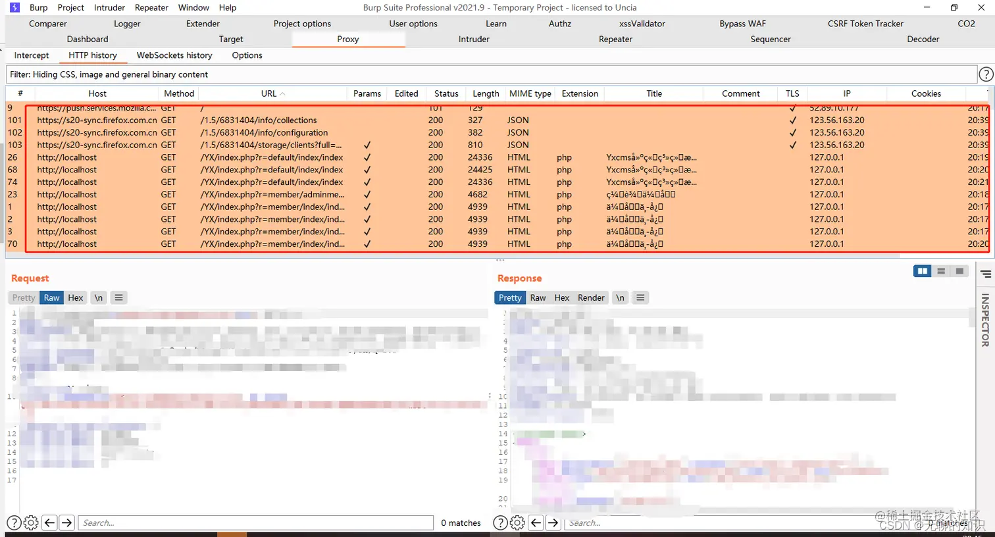Sort history by Length column
The image size is (995, 537).
pyautogui.click(x=486, y=93)
